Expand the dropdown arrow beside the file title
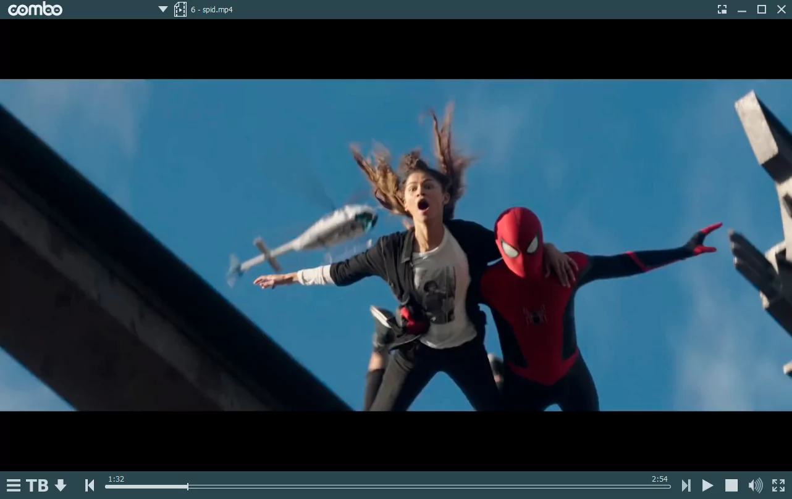This screenshot has height=499, width=792. tap(163, 9)
